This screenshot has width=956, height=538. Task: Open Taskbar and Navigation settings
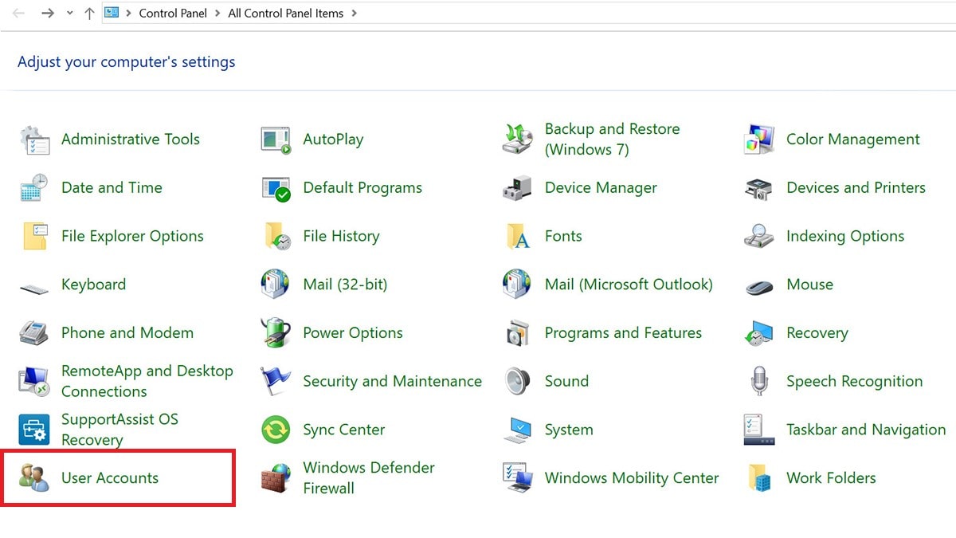point(865,429)
